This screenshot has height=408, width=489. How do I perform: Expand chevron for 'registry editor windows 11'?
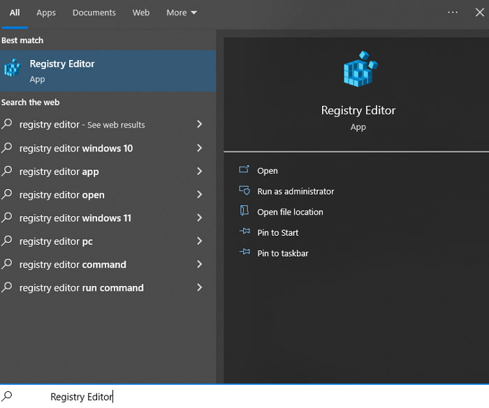point(200,218)
